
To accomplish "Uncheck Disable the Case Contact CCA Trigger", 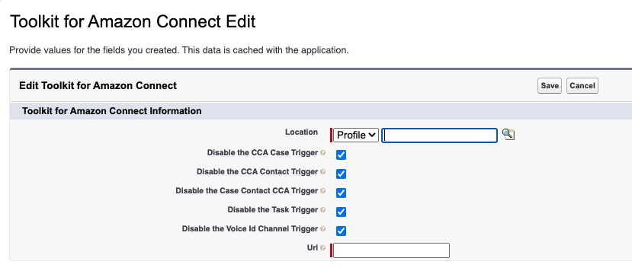I will point(341,193).
